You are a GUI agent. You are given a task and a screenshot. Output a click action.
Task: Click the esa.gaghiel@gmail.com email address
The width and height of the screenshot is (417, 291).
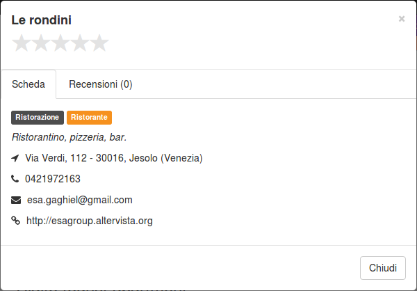click(80, 200)
